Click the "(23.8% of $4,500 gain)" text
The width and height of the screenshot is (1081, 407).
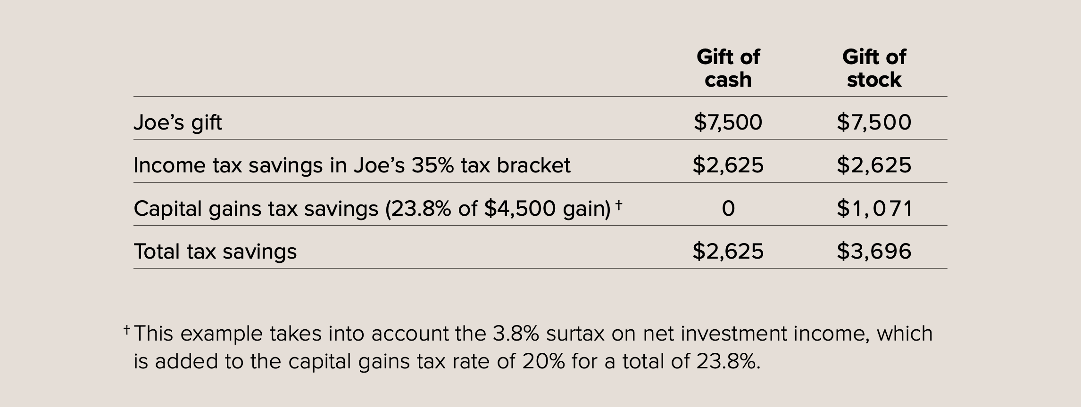[498, 208]
